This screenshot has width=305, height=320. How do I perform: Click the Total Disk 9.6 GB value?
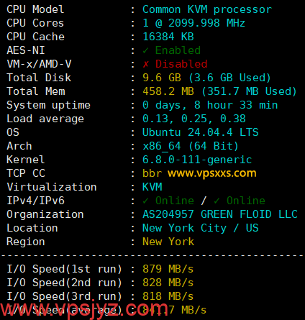point(162,78)
